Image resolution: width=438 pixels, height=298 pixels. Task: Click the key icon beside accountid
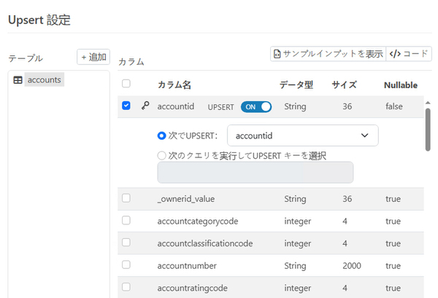point(145,106)
